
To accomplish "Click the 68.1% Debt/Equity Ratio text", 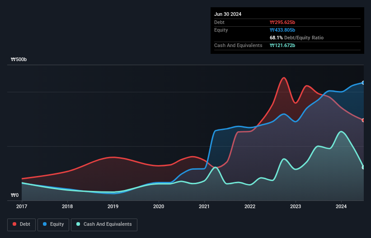I will pyautogui.click(x=296, y=38).
